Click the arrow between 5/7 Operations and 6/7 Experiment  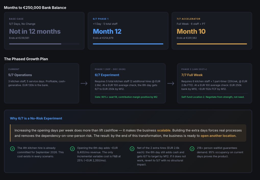(84, 83)
